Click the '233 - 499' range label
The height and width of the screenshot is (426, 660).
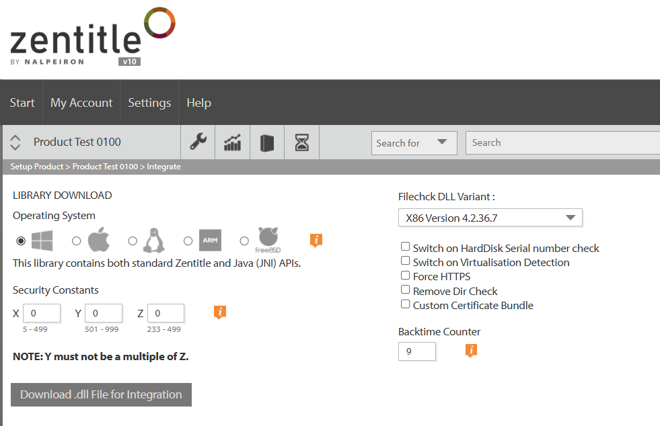(x=163, y=329)
